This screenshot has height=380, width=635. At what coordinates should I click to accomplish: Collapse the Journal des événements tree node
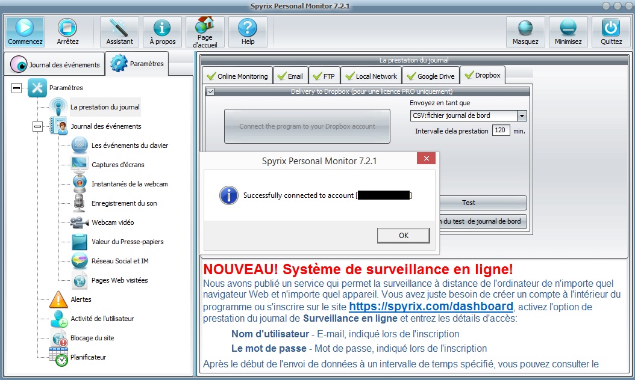click(38, 126)
